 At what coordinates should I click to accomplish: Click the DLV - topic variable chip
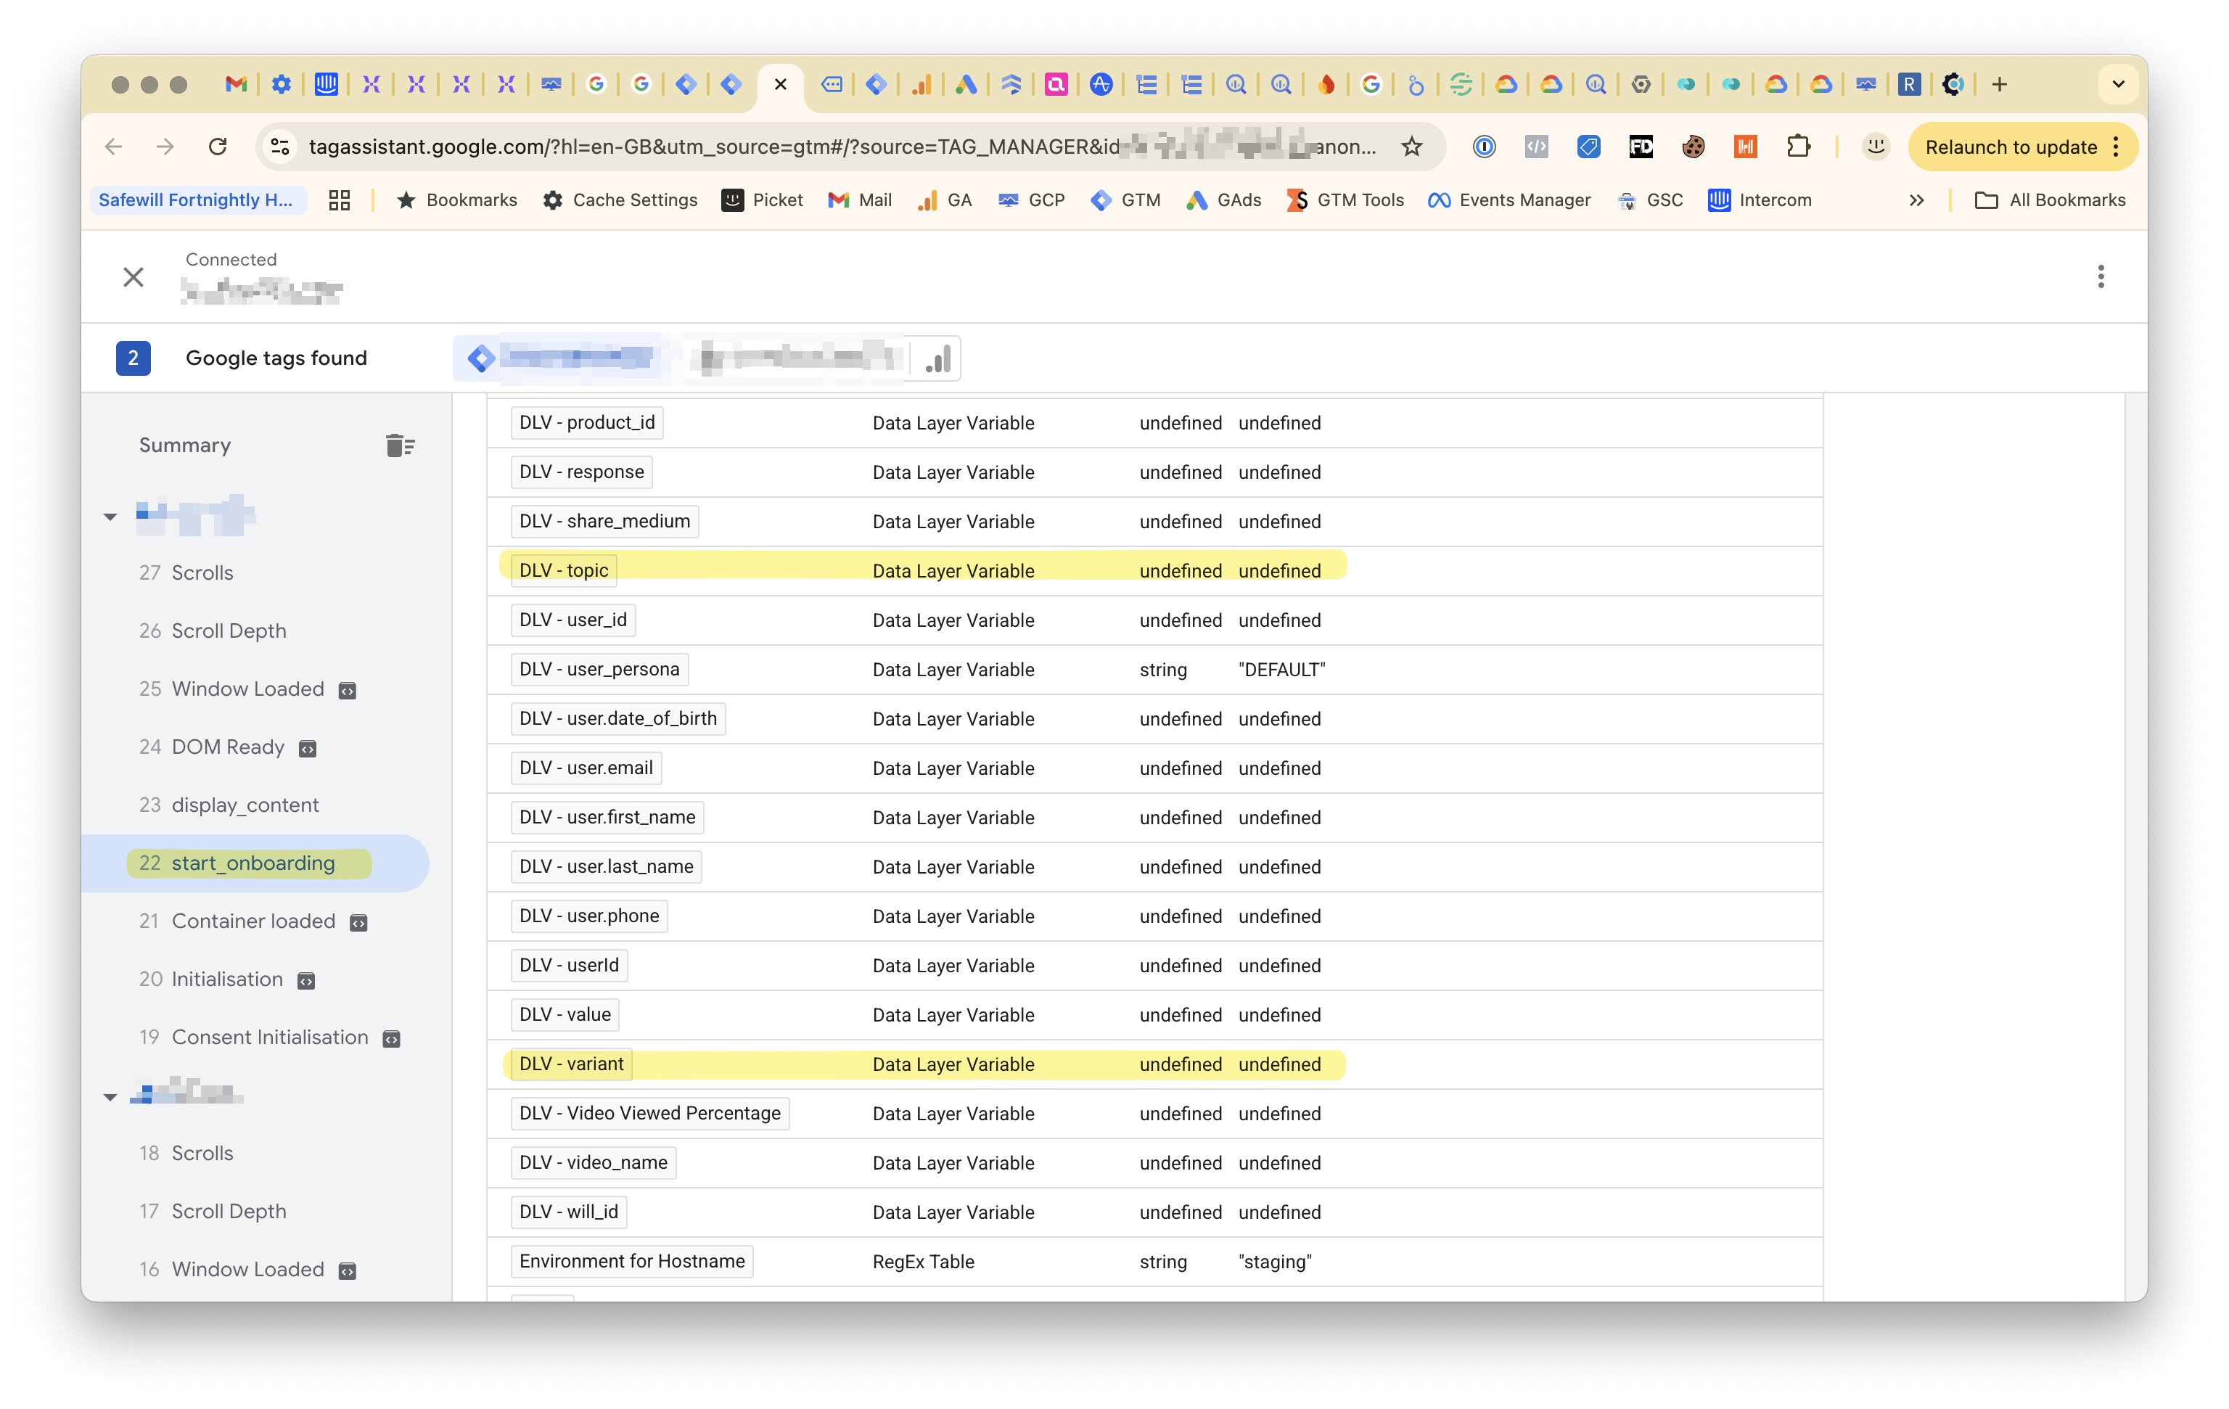click(x=563, y=570)
